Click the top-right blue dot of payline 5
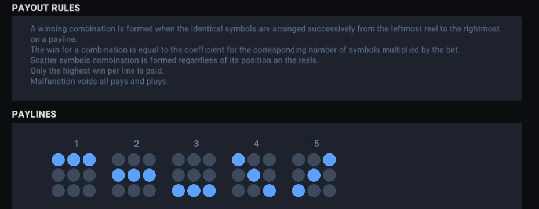Viewport: 539px width, 209px height. (x=329, y=160)
